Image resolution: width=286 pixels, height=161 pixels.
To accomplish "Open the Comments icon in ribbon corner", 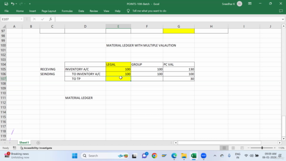I will pos(281,11).
